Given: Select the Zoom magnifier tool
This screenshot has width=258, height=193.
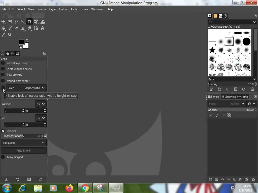Looking at the screenshot, I should click(x=10, y=35).
